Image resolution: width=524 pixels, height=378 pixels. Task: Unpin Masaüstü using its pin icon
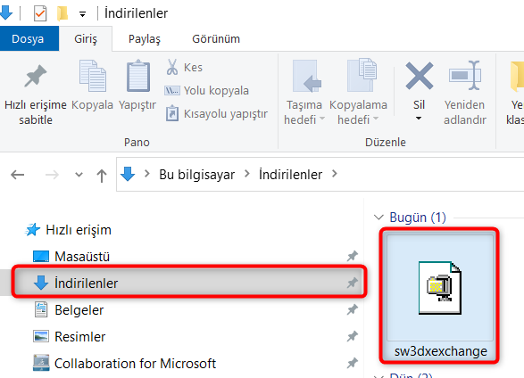coord(353,256)
